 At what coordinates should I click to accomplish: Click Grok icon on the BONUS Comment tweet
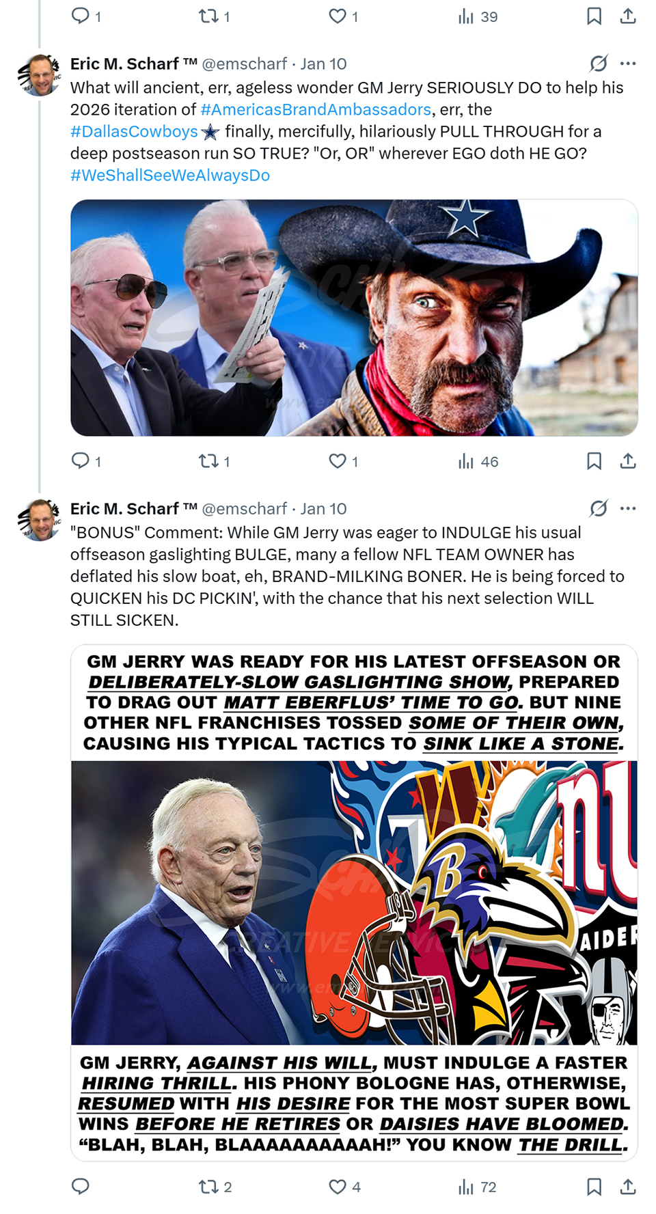(598, 508)
